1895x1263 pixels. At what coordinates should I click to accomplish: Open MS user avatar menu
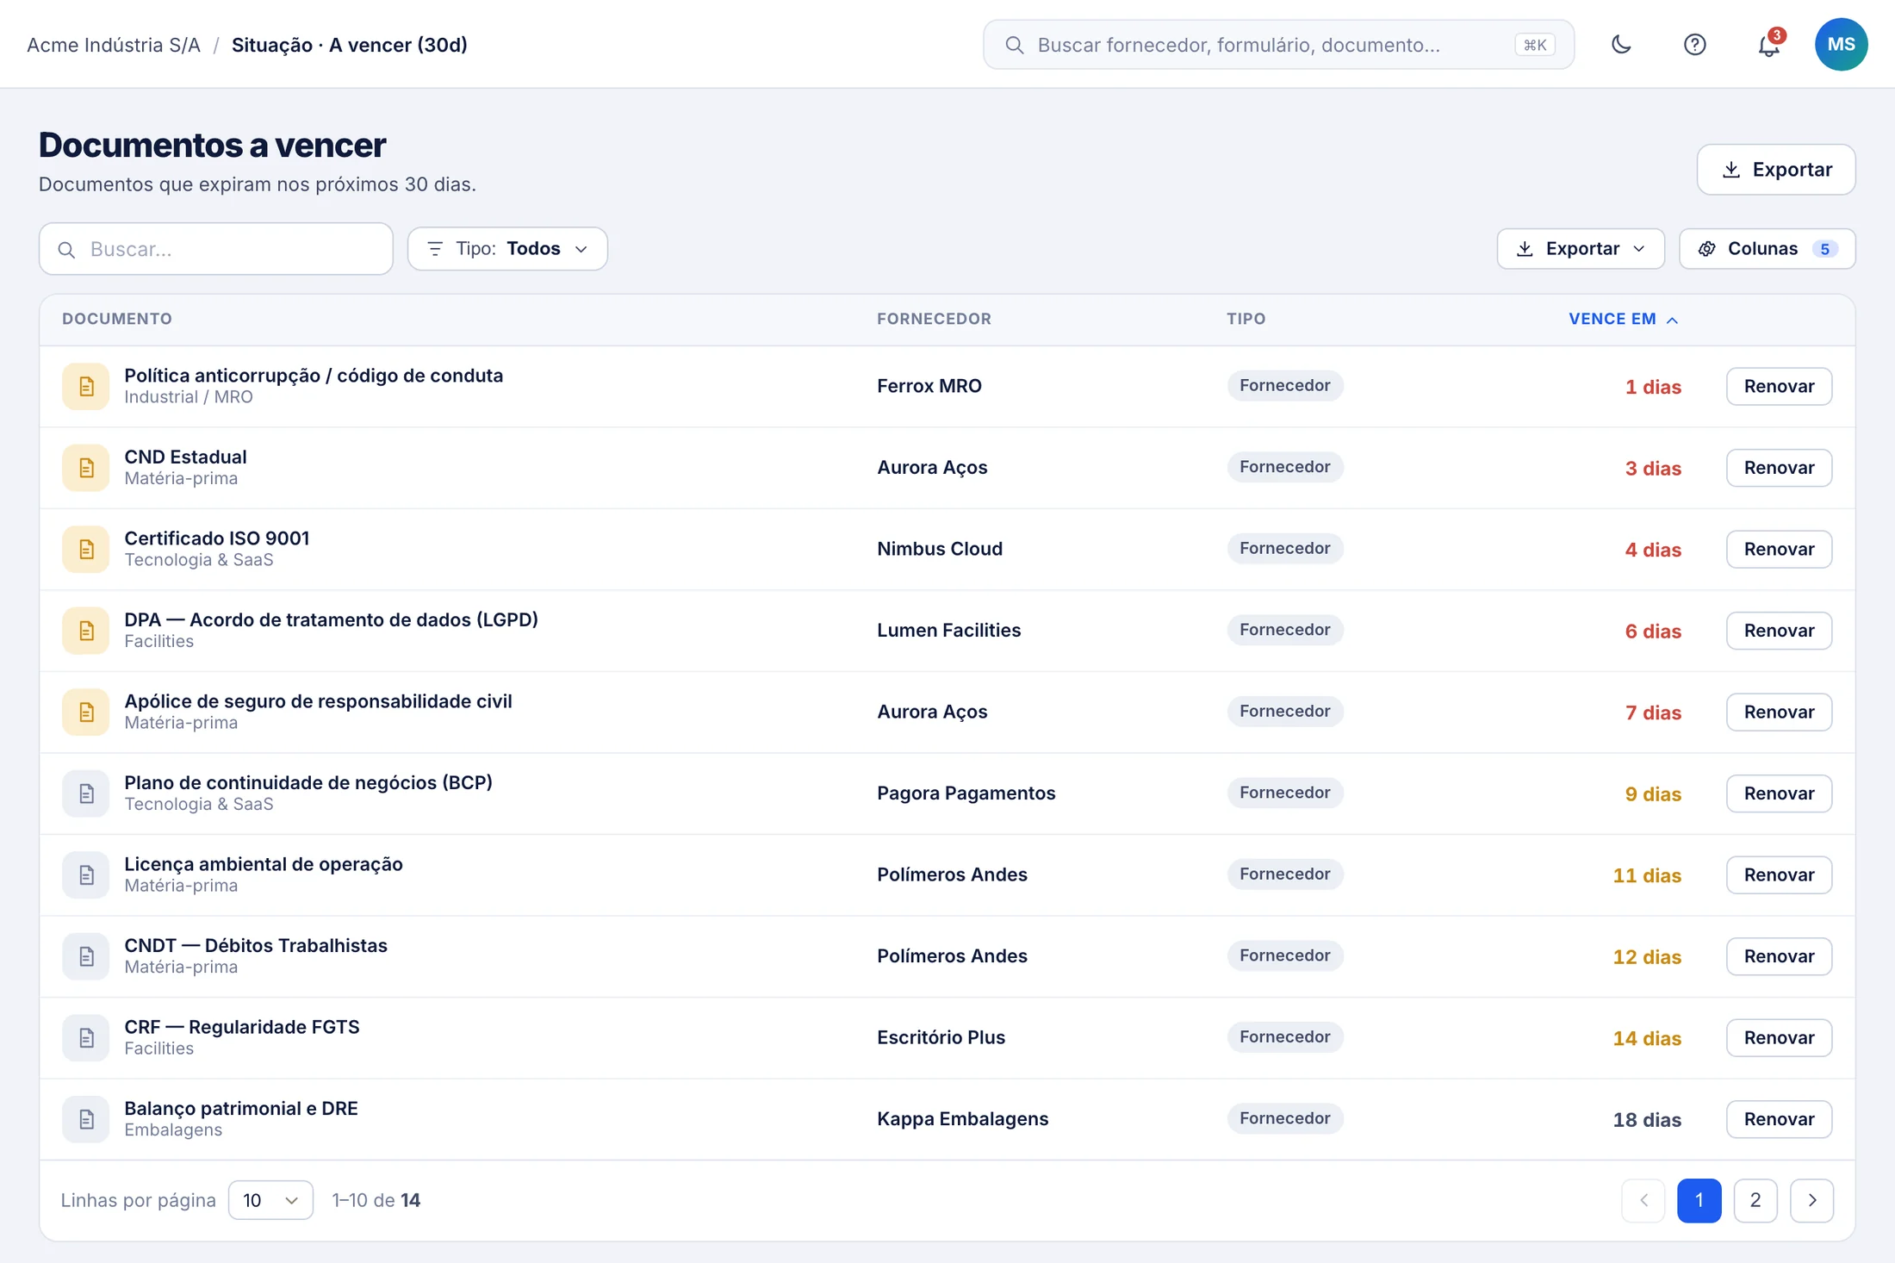(1841, 45)
